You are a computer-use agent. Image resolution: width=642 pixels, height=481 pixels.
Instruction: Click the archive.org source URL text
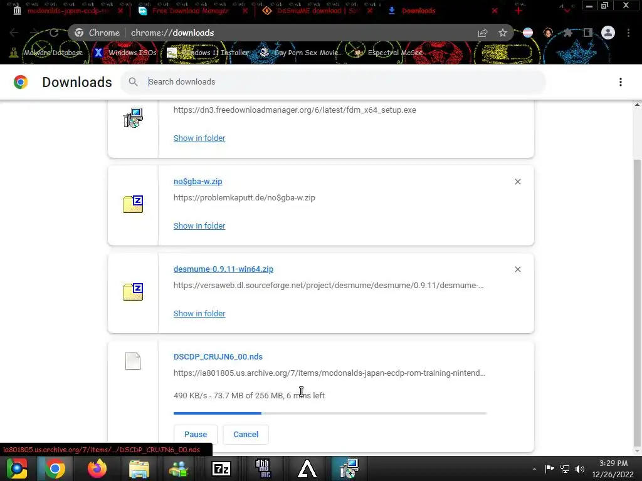pos(330,373)
